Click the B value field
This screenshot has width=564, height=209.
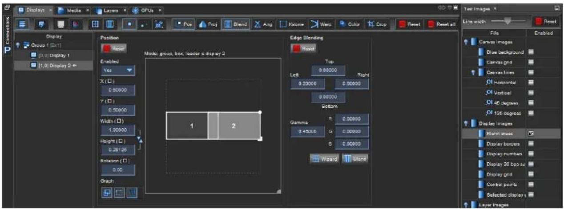coord(352,144)
